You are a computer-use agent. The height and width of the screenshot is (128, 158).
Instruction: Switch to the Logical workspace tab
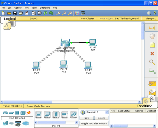click(10, 19)
